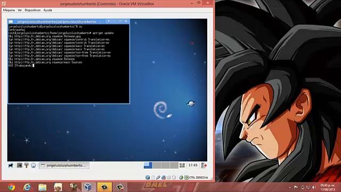Click the screen icon left of guest clock
Screen dimensions: 341x192
(x=182, y=165)
